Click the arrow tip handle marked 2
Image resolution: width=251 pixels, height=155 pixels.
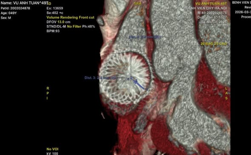[x=136, y=80]
